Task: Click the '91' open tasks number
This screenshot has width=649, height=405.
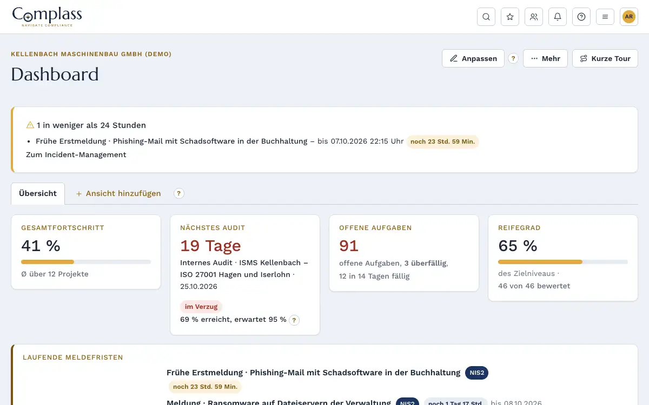Action: pyautogui.click(x=349, y=246)
